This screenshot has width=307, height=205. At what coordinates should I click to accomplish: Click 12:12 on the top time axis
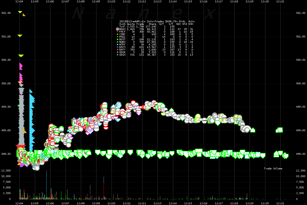[x=142, y=2]
